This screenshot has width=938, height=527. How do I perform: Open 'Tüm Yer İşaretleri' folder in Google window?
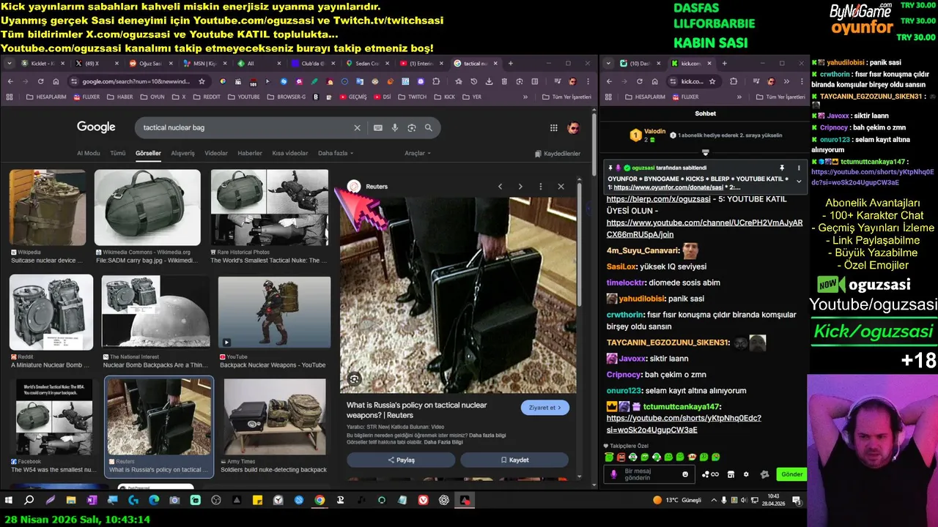point(566,97)
